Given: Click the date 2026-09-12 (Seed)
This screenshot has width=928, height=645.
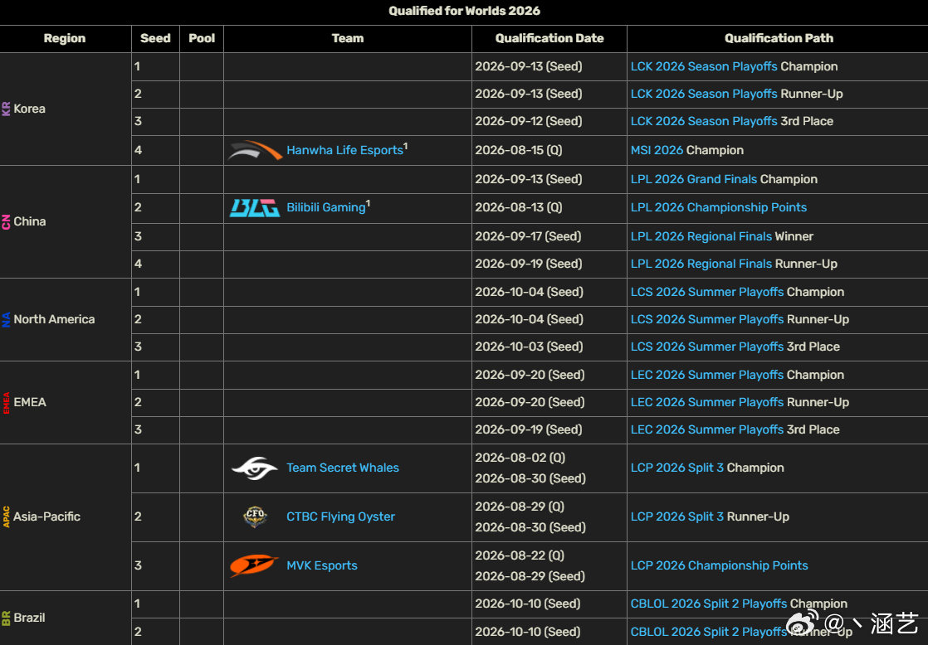Looking at the screenshot, I should point(529,120).
